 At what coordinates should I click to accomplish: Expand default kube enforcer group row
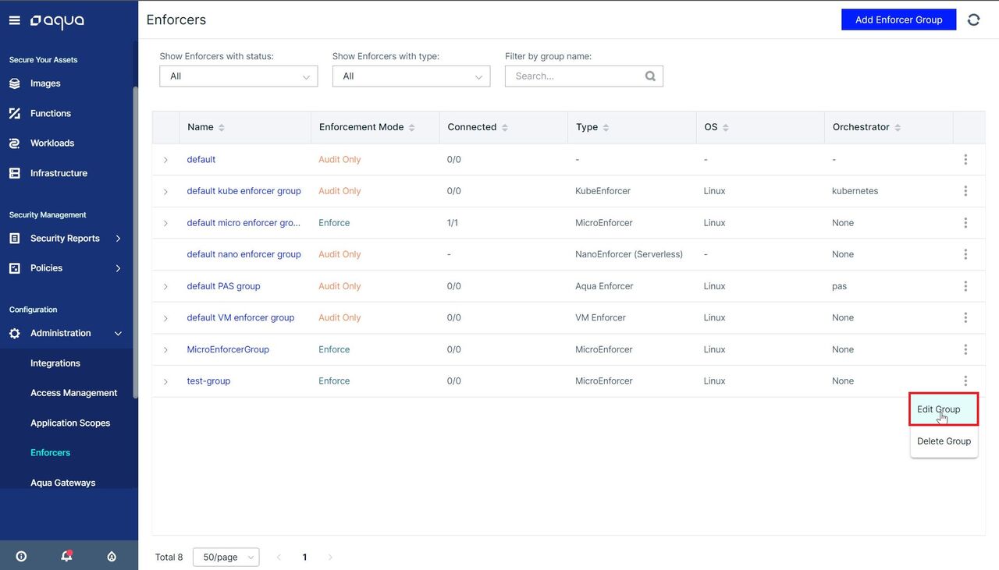(x=165, y=191)
